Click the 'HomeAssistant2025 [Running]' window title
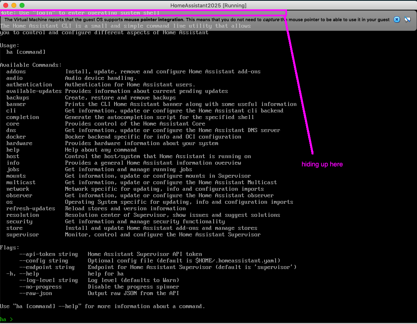The image size is (417, 324). coord(209,5)
